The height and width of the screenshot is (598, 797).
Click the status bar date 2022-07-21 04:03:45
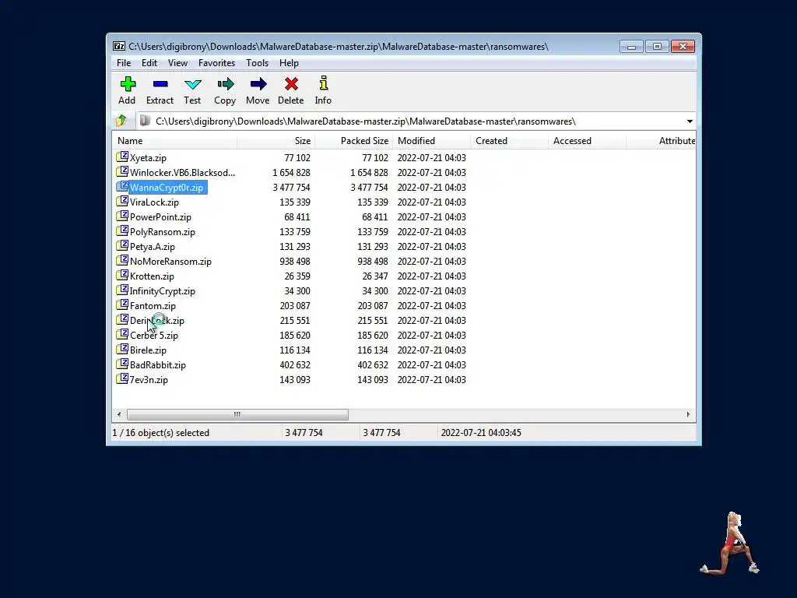481,433
